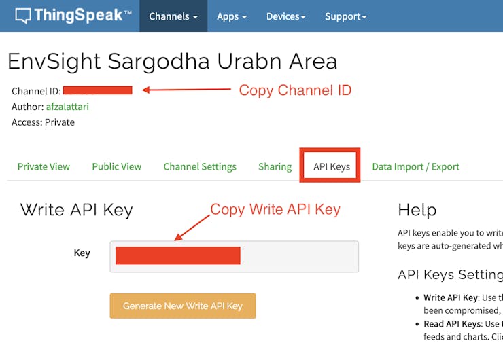
Task: Click the API Keys tab
Action: pos(331,166)
